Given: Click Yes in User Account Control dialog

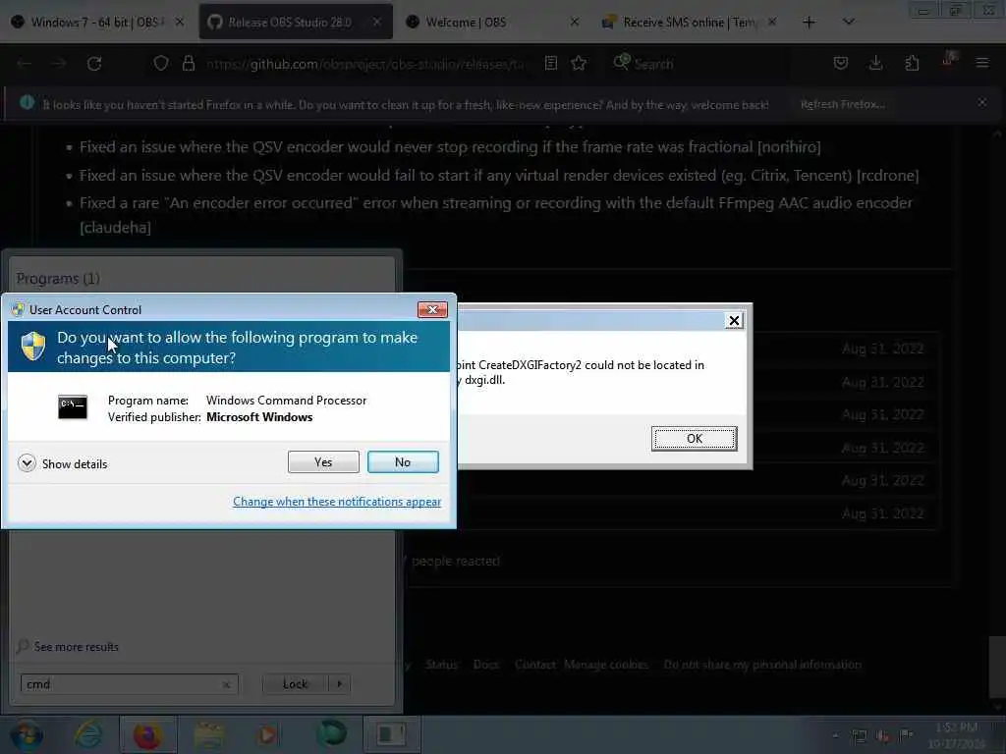Looking at the screenshot, I should [x=323, y=461].
